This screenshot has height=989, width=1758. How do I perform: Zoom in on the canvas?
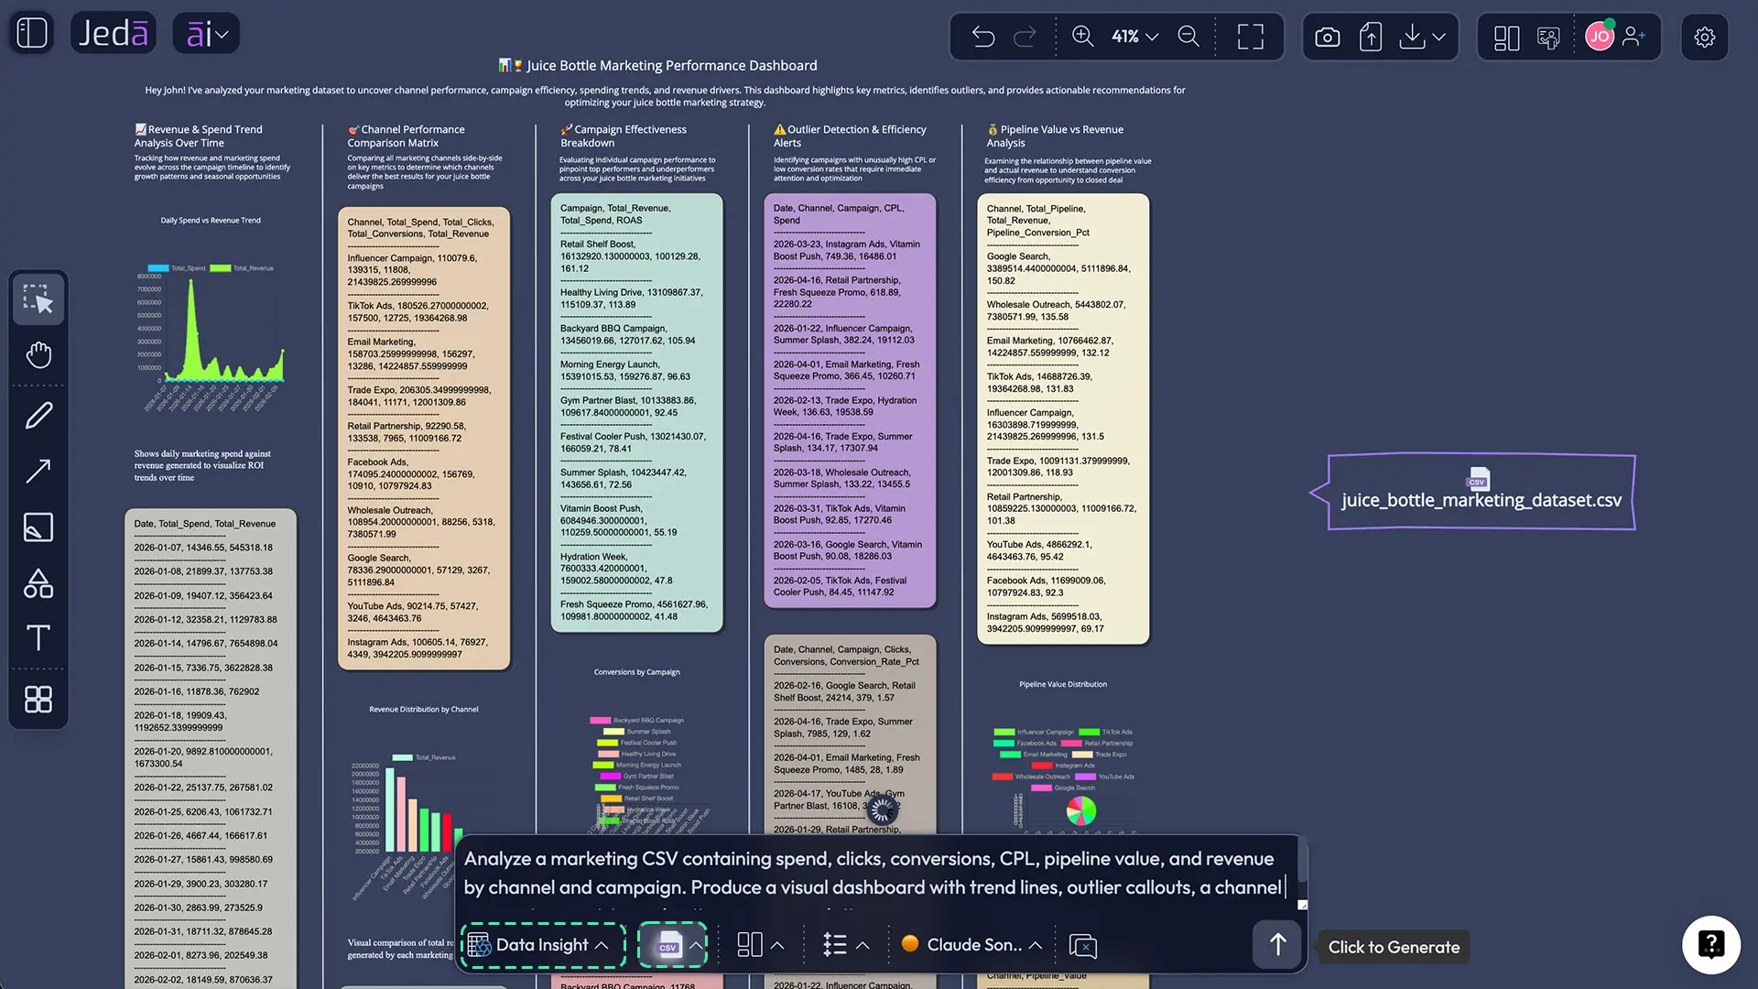[x=1082, y=37]
